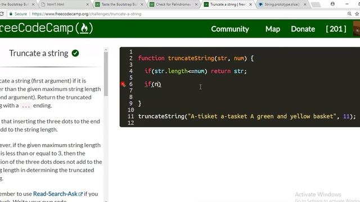Viewport: 360px width, 202px height.
Task: Close the Check for Palindromes tab
Action: pos(196,4)
